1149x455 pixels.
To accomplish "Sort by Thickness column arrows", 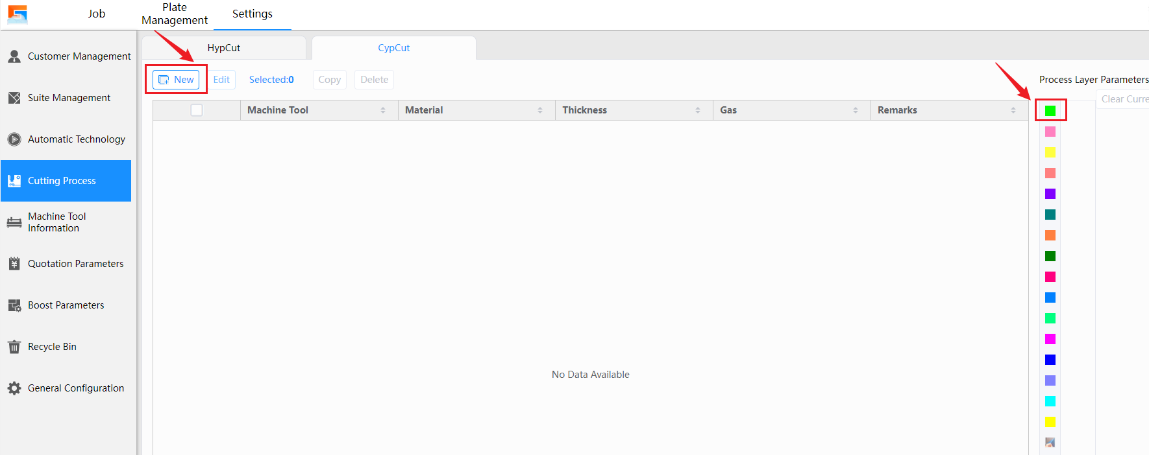I will [x=698, y=110].
